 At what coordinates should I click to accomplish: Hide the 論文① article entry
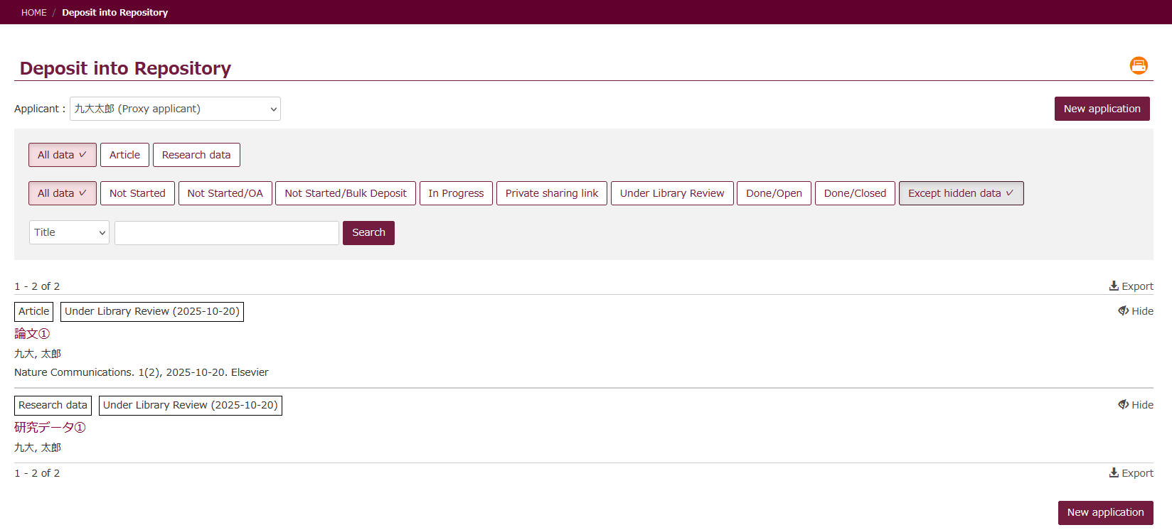(x=1136, y=311)
